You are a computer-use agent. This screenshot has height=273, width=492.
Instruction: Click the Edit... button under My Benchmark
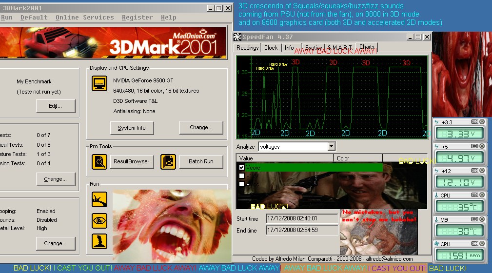tap(56, 106)
